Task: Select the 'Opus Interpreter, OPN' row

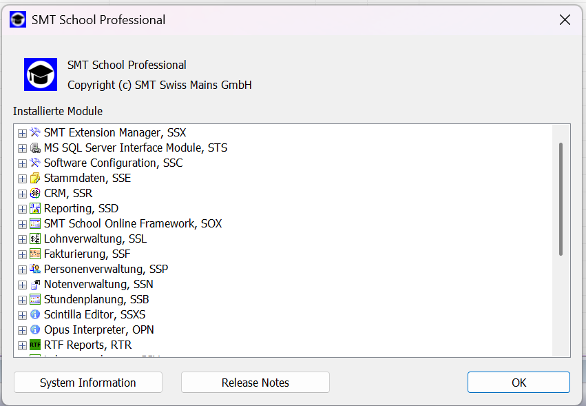Action: [x=99, y=329]
